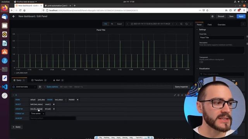The height and width of the screenshot is (139, 248).
Task: Edit field (test_status) in SELECT row
Action: pyautogui.click(x=36, y=104)
